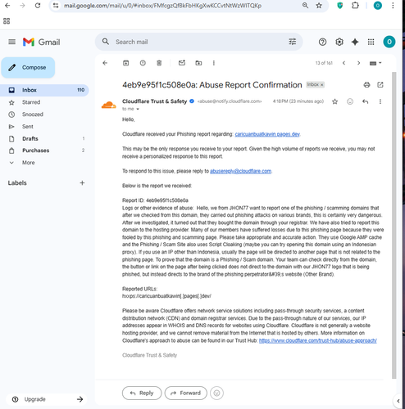This screenshot has height=409, width=405.
Task: Open the Gemini sparkle icon
Action: pos(355,42)
